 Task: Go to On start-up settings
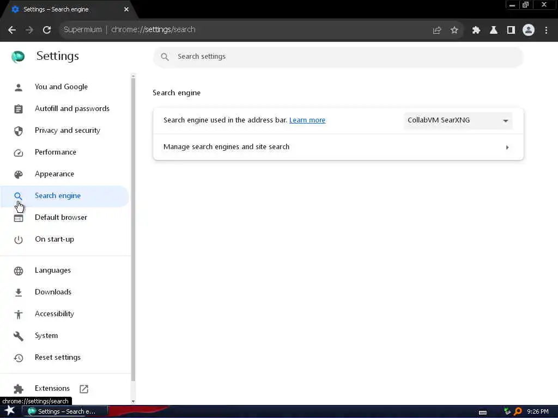pos(64,239)
